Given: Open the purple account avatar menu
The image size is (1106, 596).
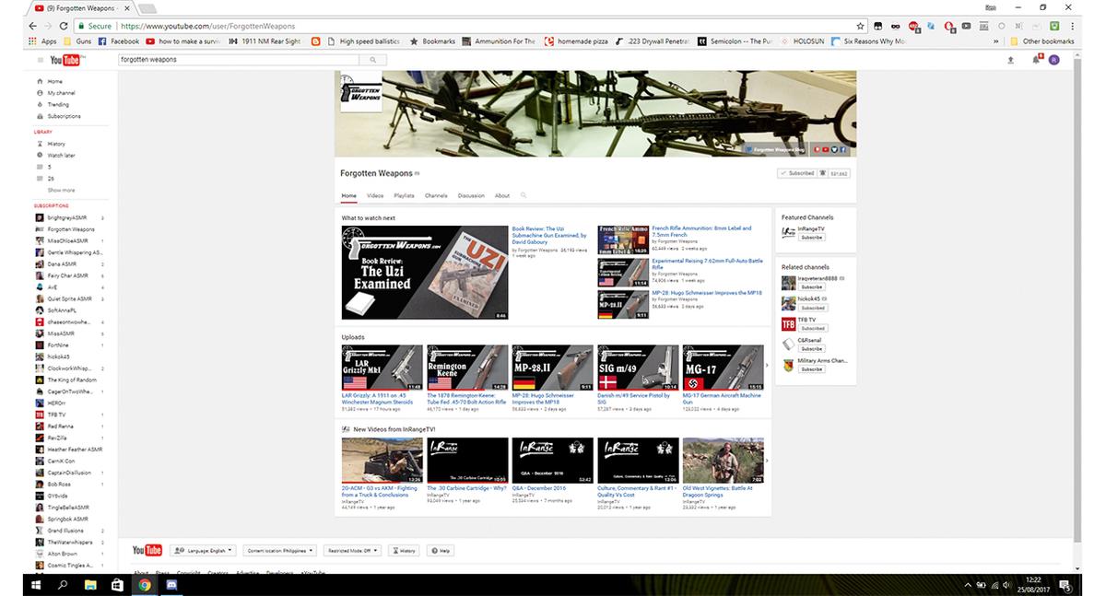Looking at the screenshot, I should pyautogui.click(x=1054, y=60).
